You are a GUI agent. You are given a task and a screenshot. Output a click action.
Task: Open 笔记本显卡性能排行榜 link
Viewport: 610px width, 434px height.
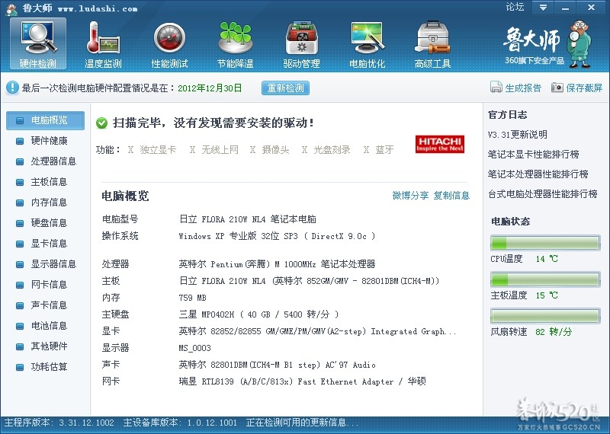(533, 155)
